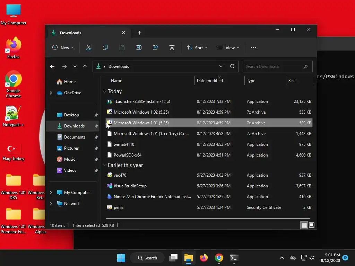
Task: Sort by the Type column header
Action: coord(251,80)
